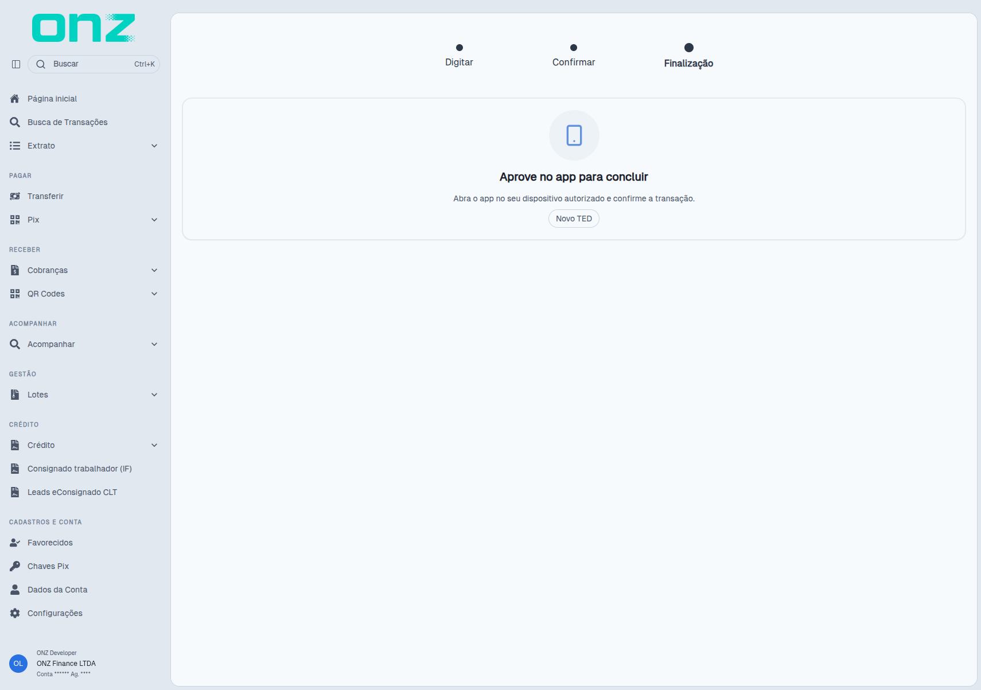Click the Lotes file icon
Screen dimensions: 981x690
tap(15, 395)
